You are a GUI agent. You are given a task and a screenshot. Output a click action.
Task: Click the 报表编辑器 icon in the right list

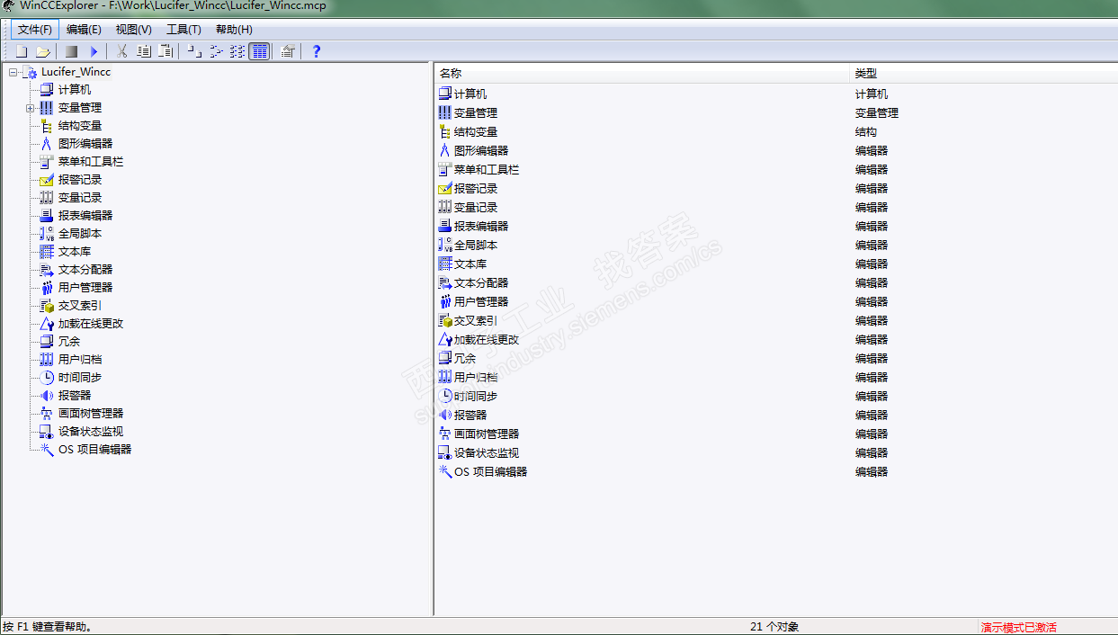click(x=444, y=226)
